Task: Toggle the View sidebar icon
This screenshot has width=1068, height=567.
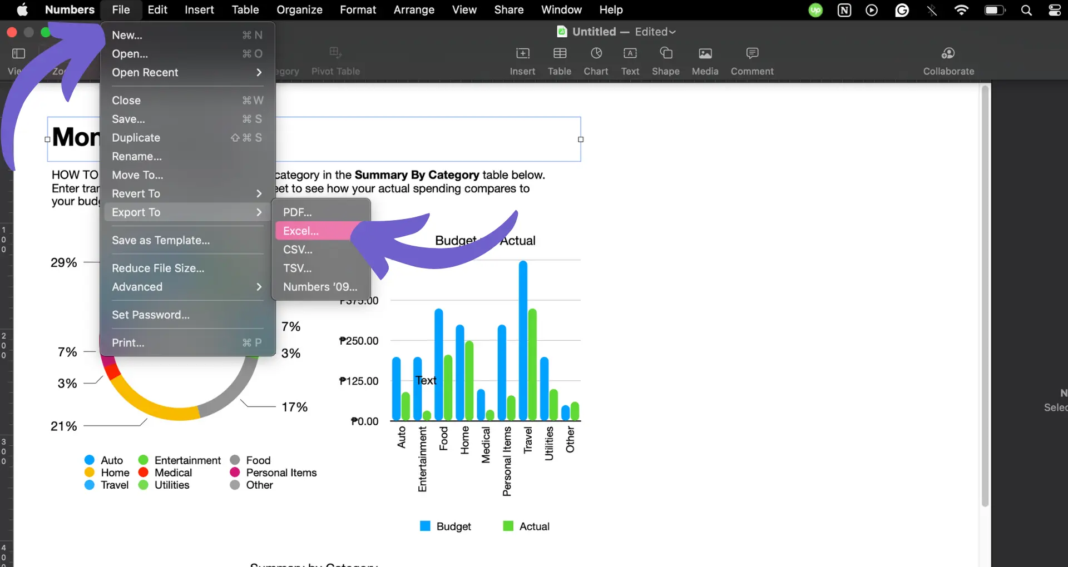Action: [19, 53]
